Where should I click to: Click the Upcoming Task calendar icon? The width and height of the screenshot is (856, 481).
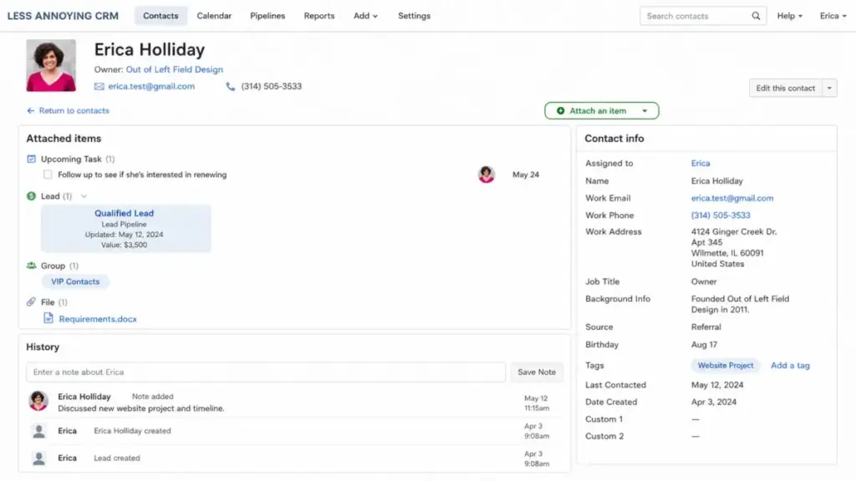pos(31,159)
